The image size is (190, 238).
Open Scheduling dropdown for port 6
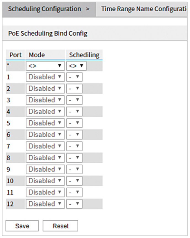point(74,135)
